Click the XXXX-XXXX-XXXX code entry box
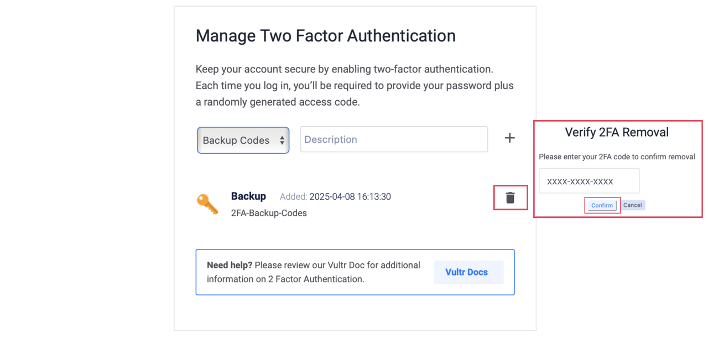The width and height of the screenshot is (708, 338). (589, 180)
